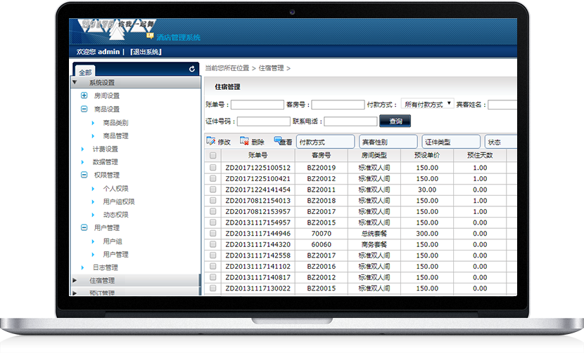Collapse 商品设置 using its minus icon
The image size is (584, 353).
click(x=84, y=109)
